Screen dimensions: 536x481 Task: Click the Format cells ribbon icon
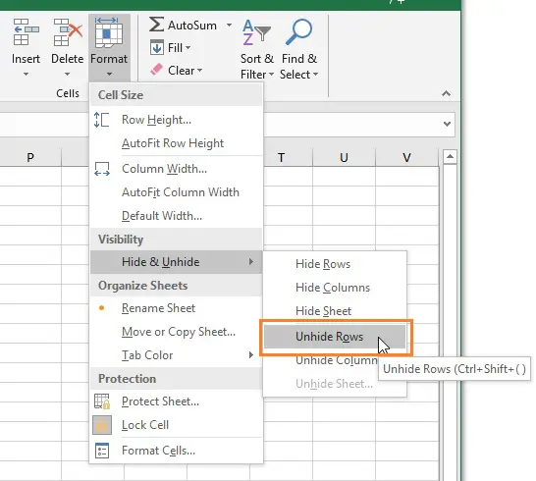(109, 32)
